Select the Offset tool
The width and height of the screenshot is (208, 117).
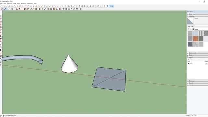click(19, 9)
